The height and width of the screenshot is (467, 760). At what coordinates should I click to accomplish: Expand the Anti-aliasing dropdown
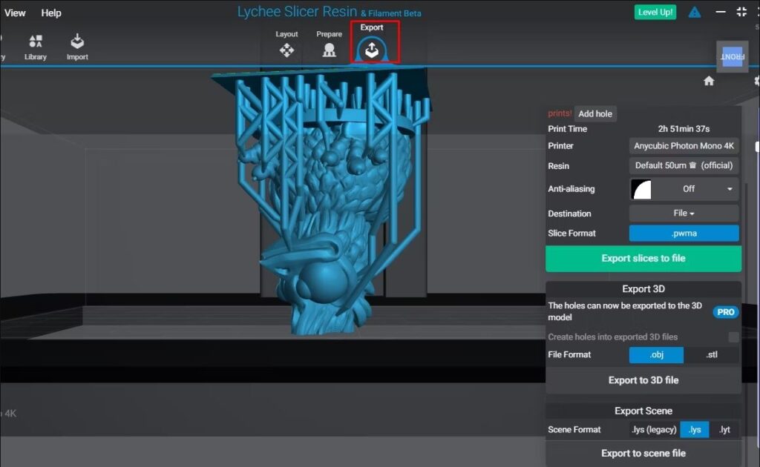click(x=684, y=189)
